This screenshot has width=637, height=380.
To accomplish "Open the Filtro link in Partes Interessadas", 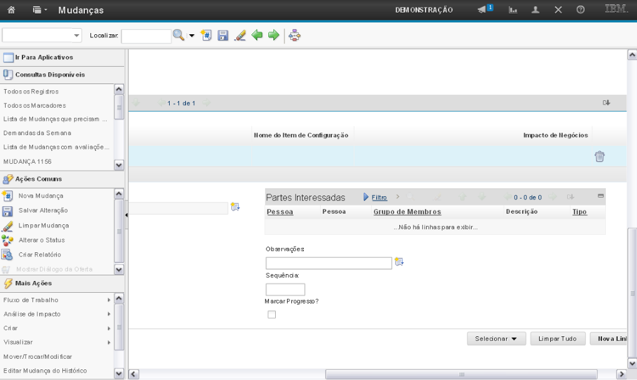I will pyautogui.click(x=379, y=197).
